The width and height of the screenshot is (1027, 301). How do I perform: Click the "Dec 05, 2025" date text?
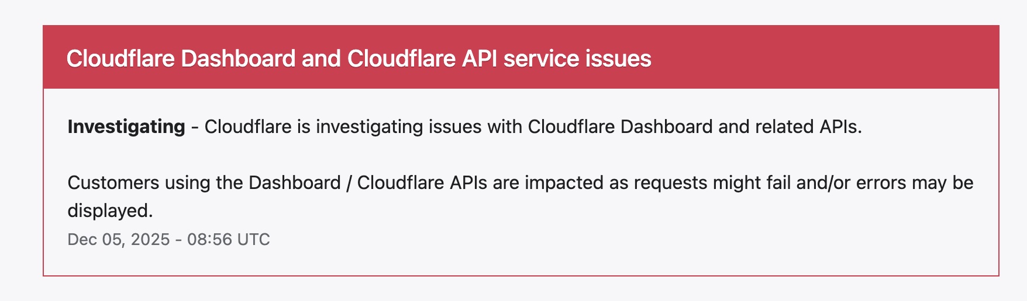pos(118,240)
